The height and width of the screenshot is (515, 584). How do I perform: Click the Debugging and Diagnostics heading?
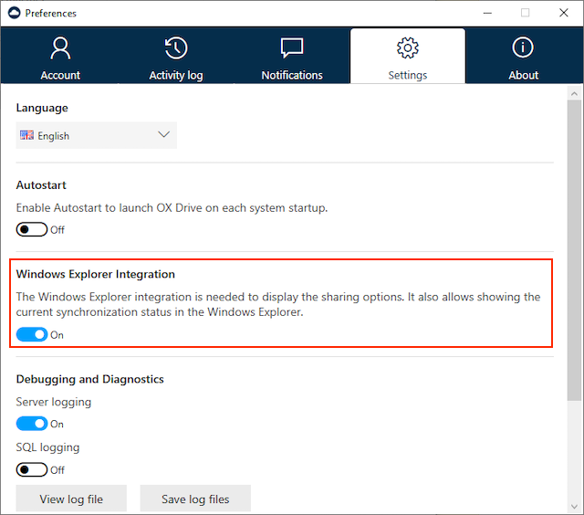point(89,379)
